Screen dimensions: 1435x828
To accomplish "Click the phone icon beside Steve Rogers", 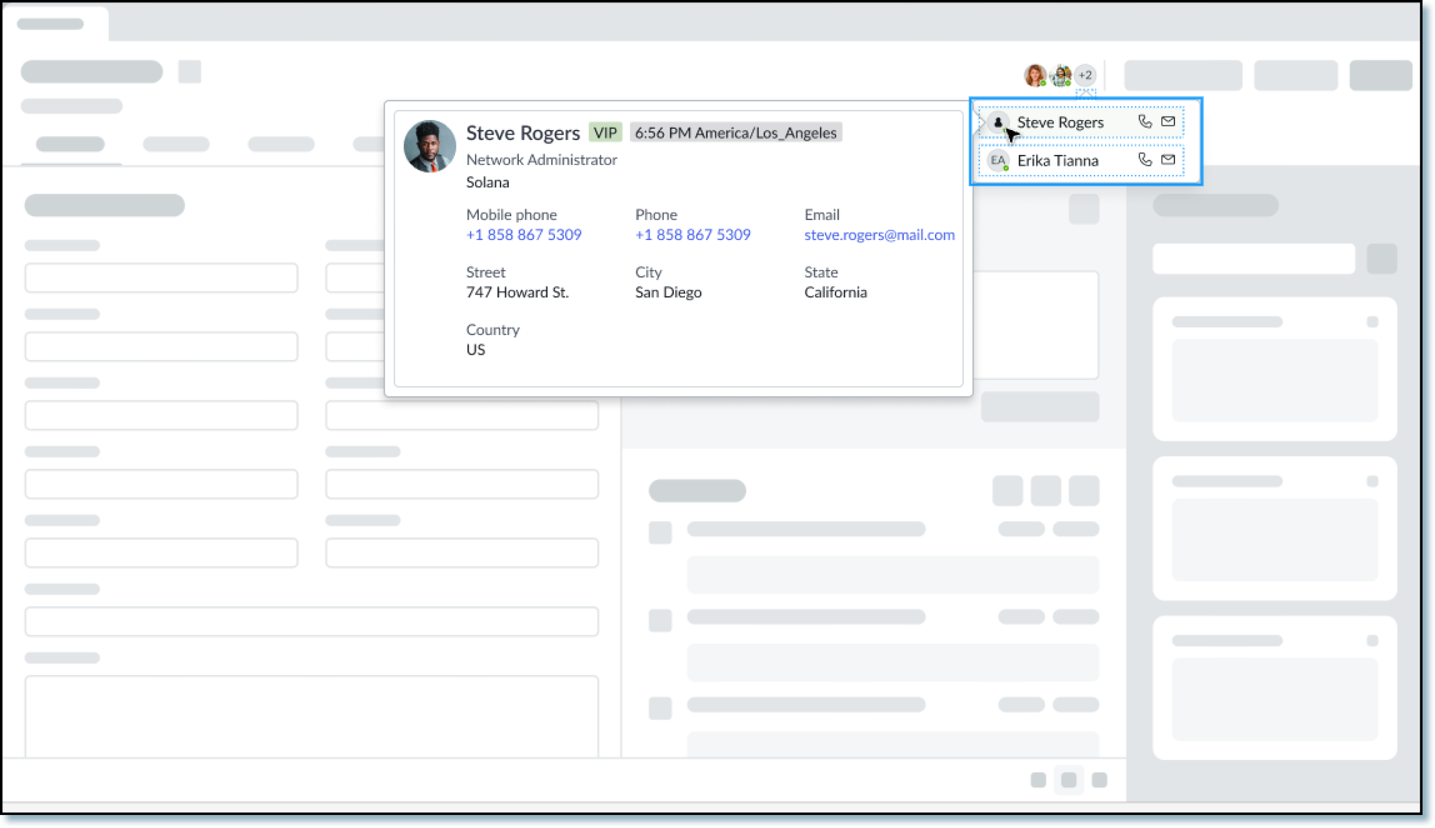I will pyautogui.click(x=1144, y=122).
